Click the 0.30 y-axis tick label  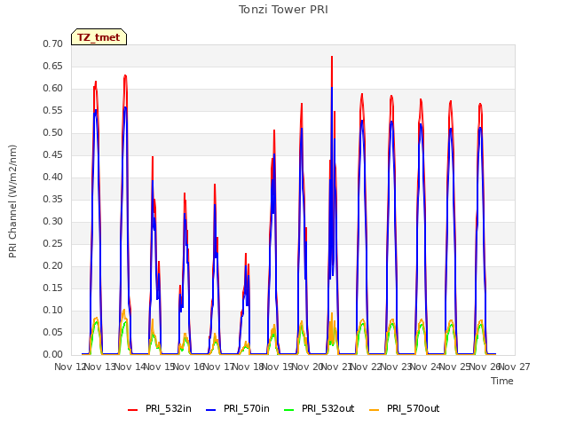(52, 221)
